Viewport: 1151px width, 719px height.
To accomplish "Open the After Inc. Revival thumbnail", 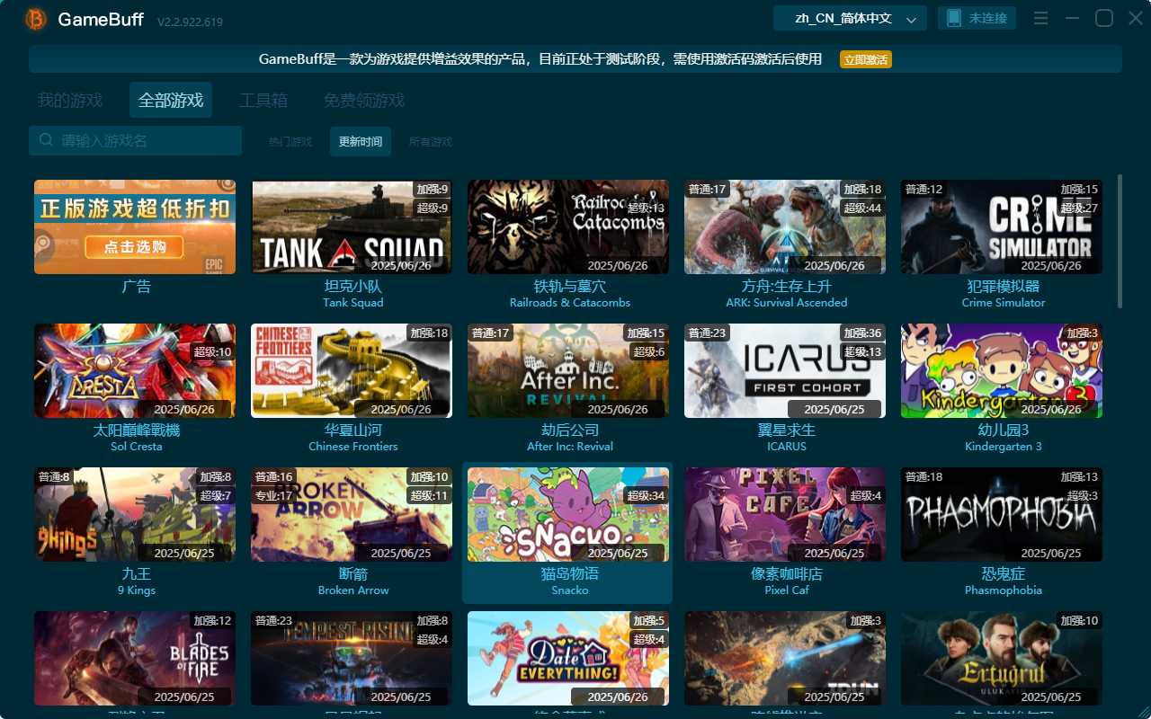I will (x=568, y=370).
